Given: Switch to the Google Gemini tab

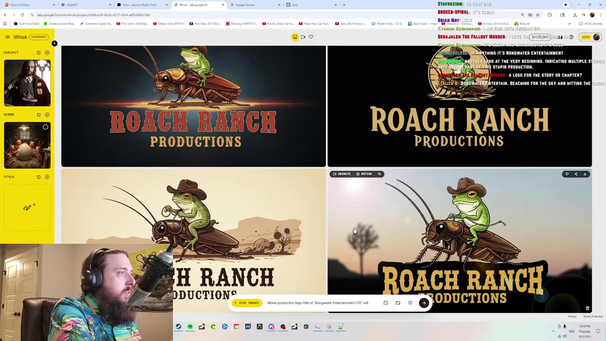Looking at the screenshot, I should [x=255, y=5].
